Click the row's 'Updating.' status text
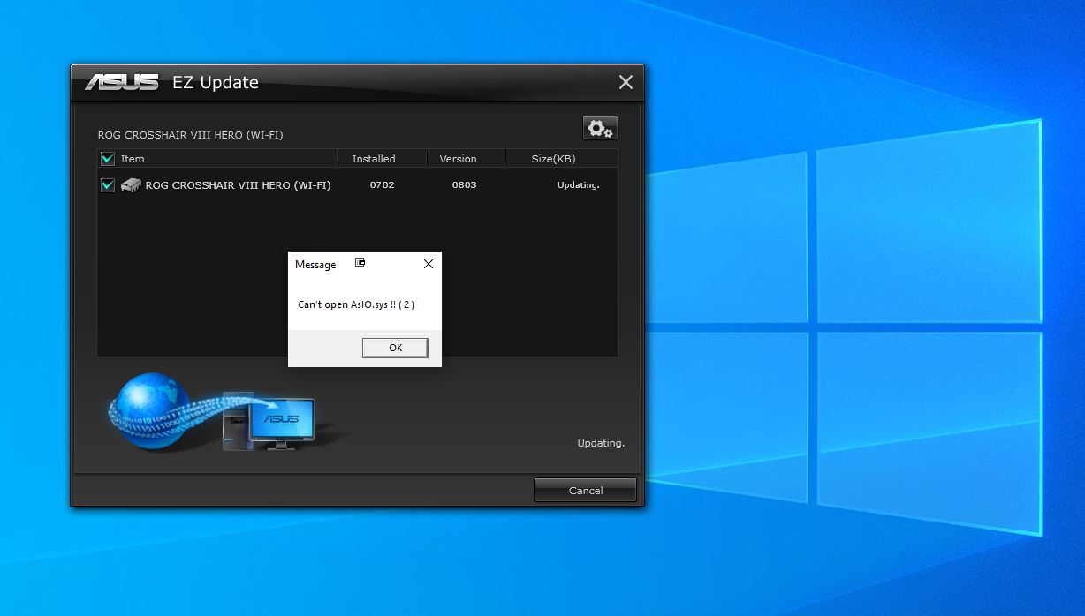Screen dimensions: 1085x616 click(578, 185)
